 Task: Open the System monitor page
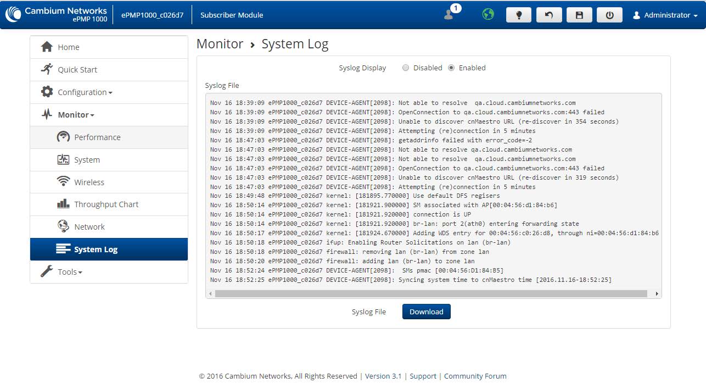point(109,160)
